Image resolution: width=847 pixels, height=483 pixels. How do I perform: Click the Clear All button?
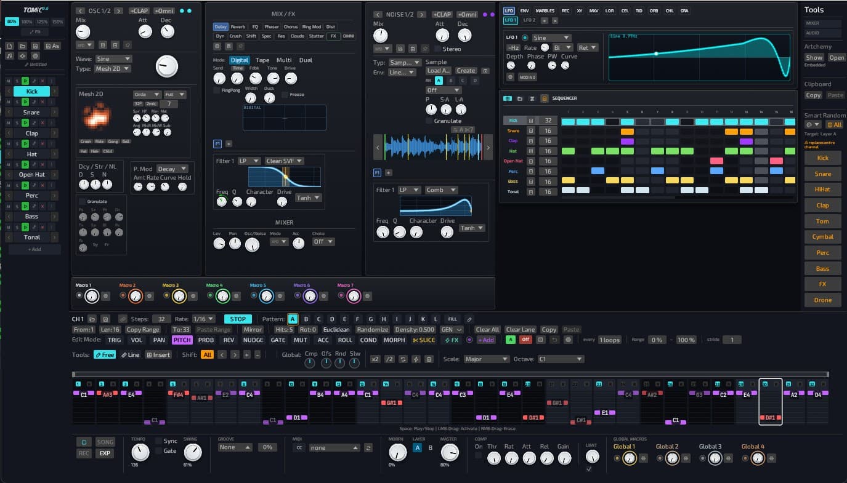488,330
